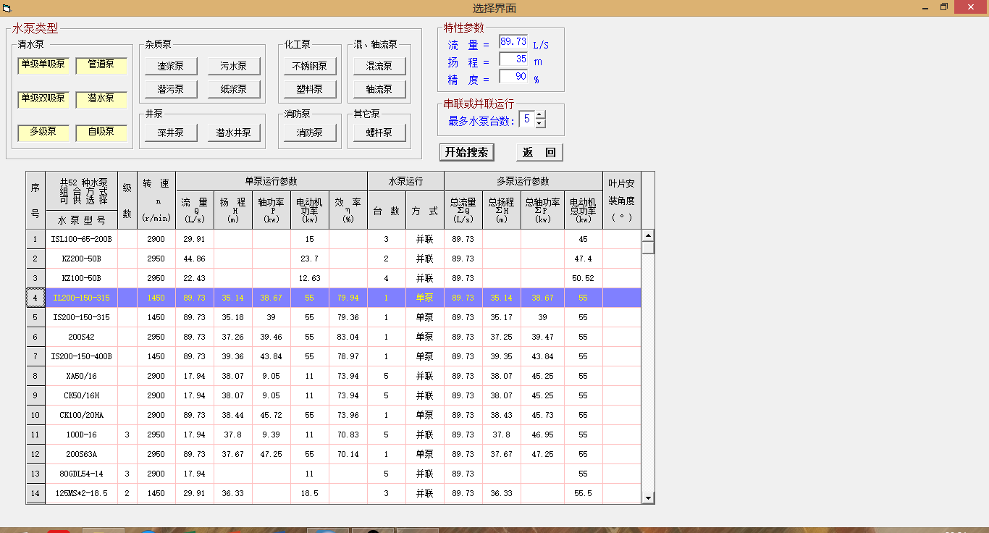Click the table vertical scrollbar thumb
This screenshot has height=533, width=989.
tap(648, 248)
